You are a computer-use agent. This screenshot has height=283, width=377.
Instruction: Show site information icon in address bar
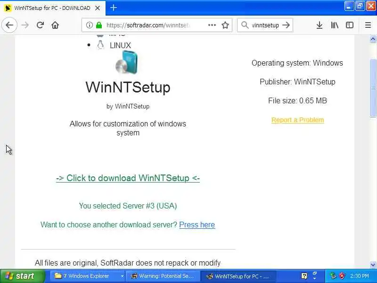pyautogui.click(x=89, y=25)
